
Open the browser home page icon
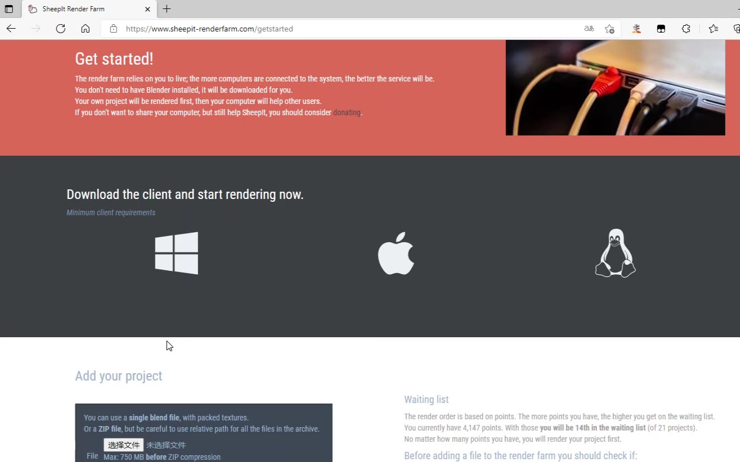click(x=86, y=29)
